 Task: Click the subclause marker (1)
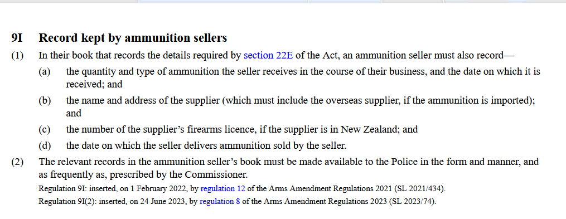(x=17, y=56)
